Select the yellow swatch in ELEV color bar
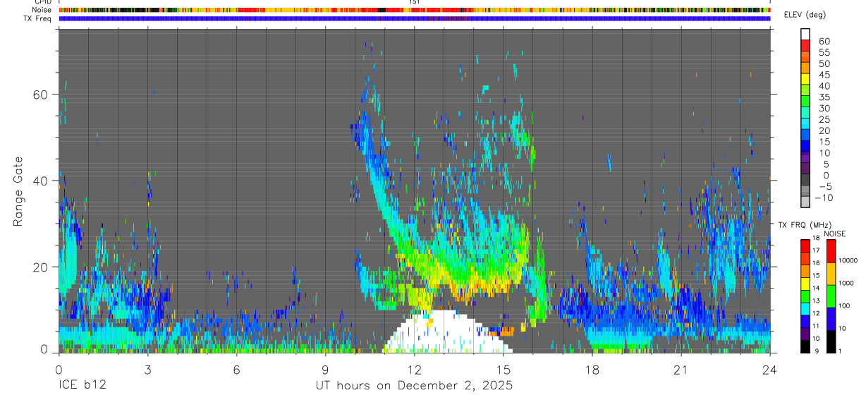 pyautogui.click(x=805, y=78)
